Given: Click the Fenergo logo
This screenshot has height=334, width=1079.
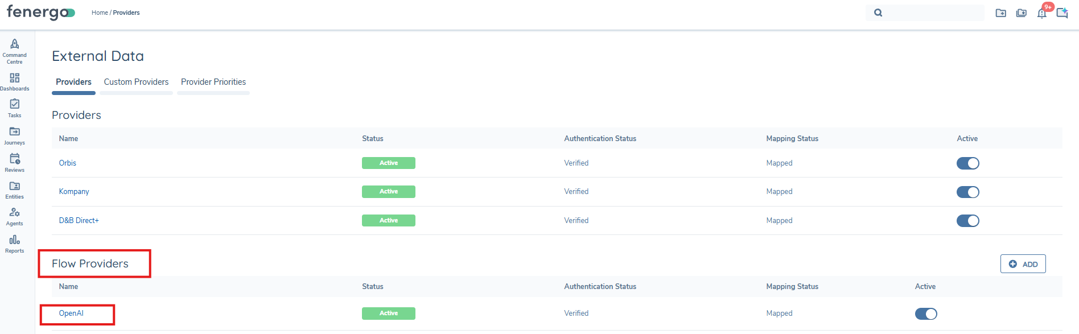Looking at the screenshot, I should [40, 12].
